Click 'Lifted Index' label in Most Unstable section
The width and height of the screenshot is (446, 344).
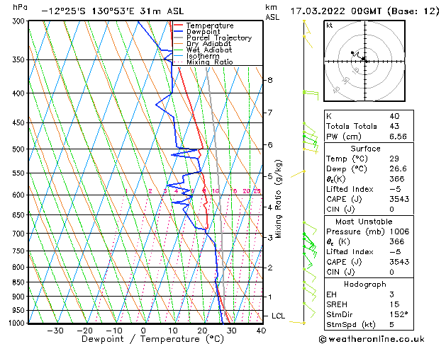[x=350, y=252]
